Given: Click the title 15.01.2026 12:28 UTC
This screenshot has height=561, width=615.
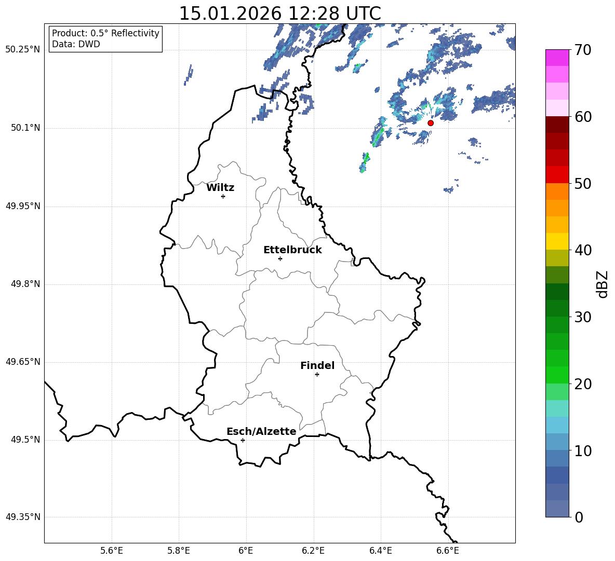Looking at the screenshot, I should point(280,13).
